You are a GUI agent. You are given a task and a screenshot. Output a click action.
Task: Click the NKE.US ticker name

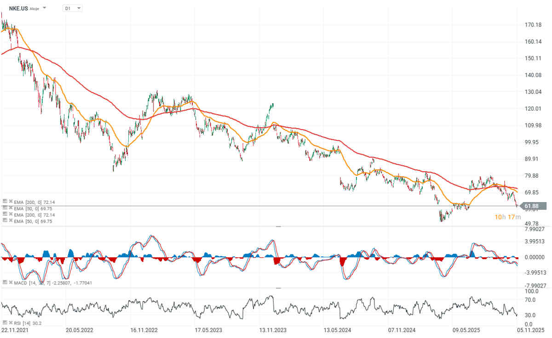(18, 8)
